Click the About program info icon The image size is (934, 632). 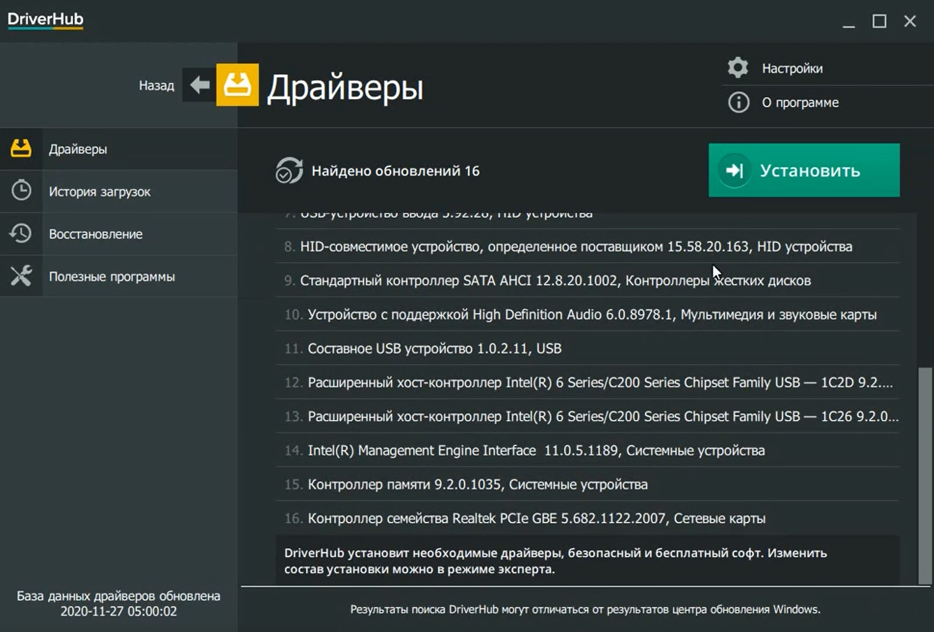(738, 102)
